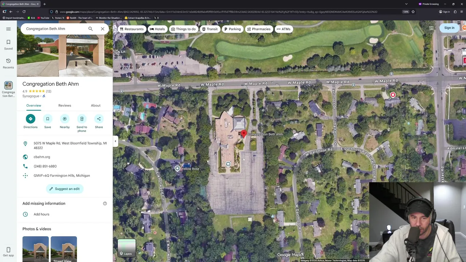This screenshot has width=466, height=262.
Task: Click the Get app sidebar icon
Action: 8,252
